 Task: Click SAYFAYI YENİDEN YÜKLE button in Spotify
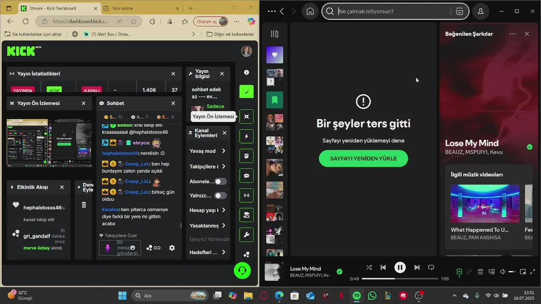click(363, 158)
